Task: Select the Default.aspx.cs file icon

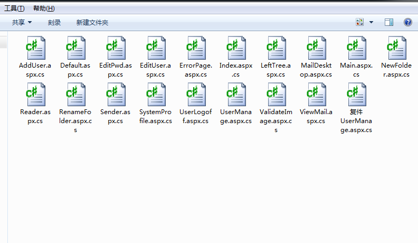Action: [75, 48]
